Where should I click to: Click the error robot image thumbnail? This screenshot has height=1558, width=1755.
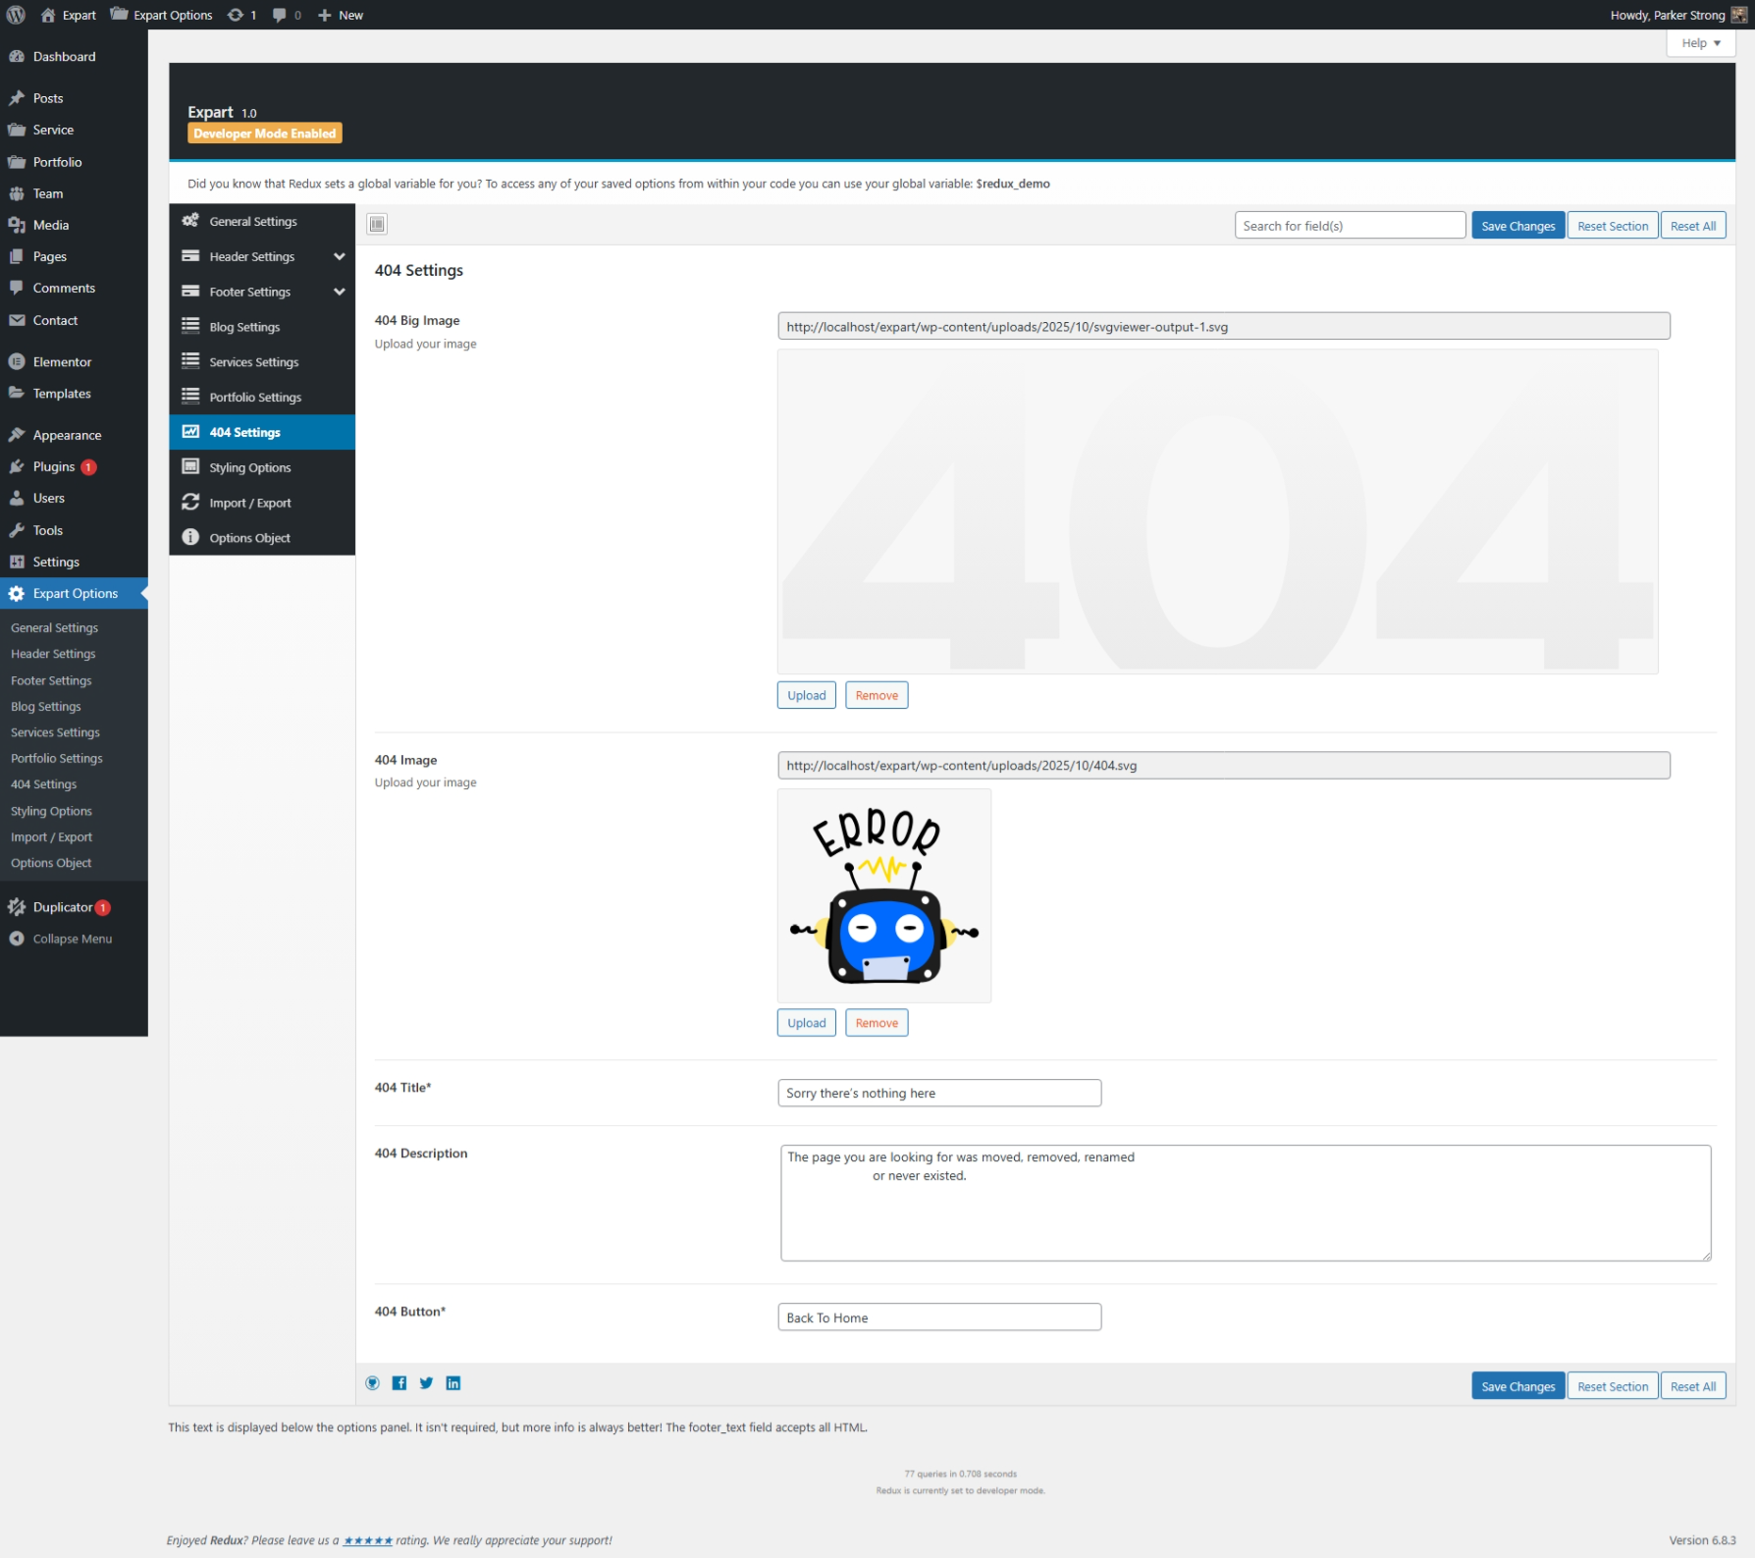click(883, 895)
